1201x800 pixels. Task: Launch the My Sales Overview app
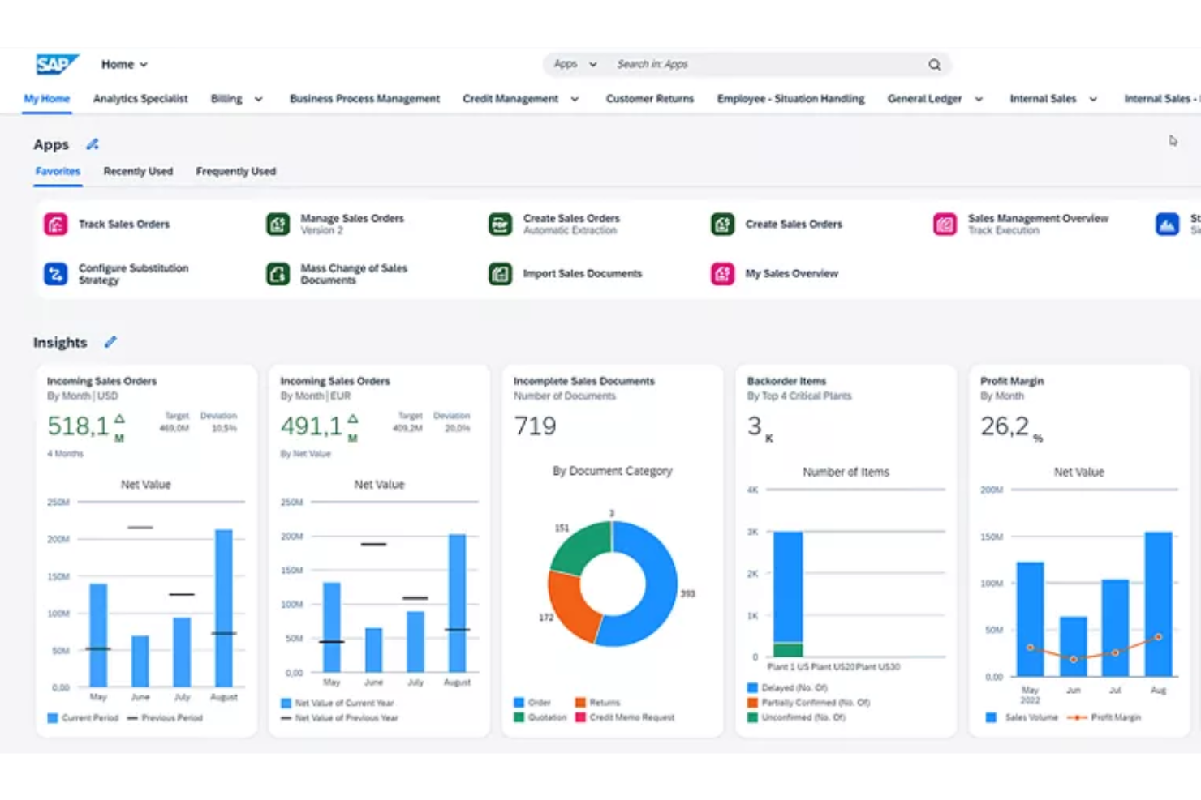[722, 274]
